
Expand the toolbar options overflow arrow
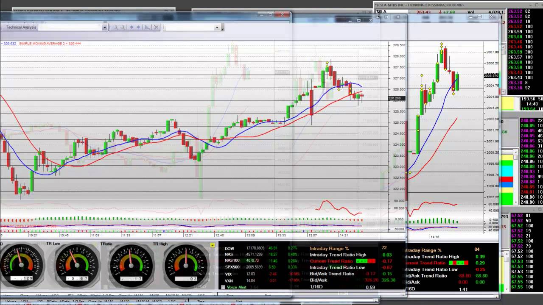(x=222, y=28)
